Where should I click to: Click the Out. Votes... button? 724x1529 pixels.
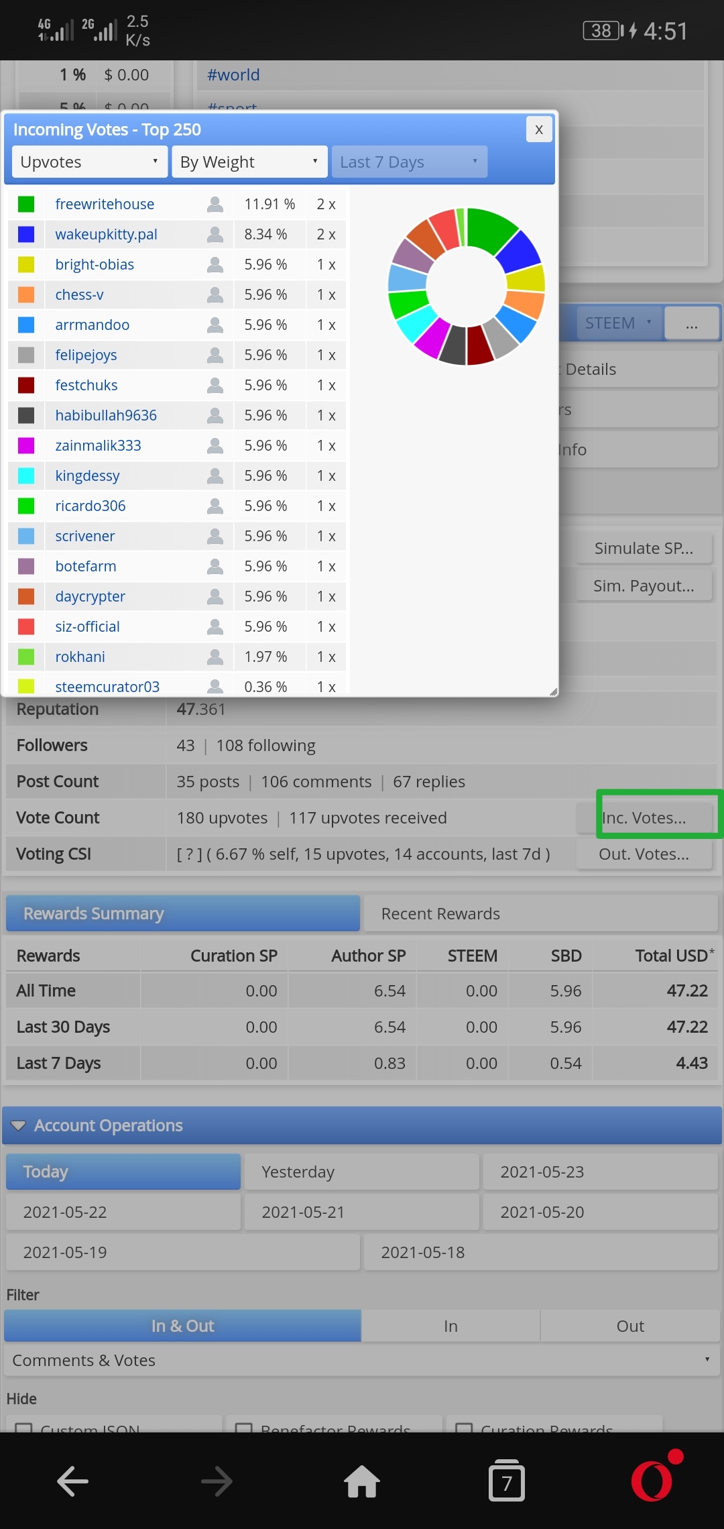644,854
